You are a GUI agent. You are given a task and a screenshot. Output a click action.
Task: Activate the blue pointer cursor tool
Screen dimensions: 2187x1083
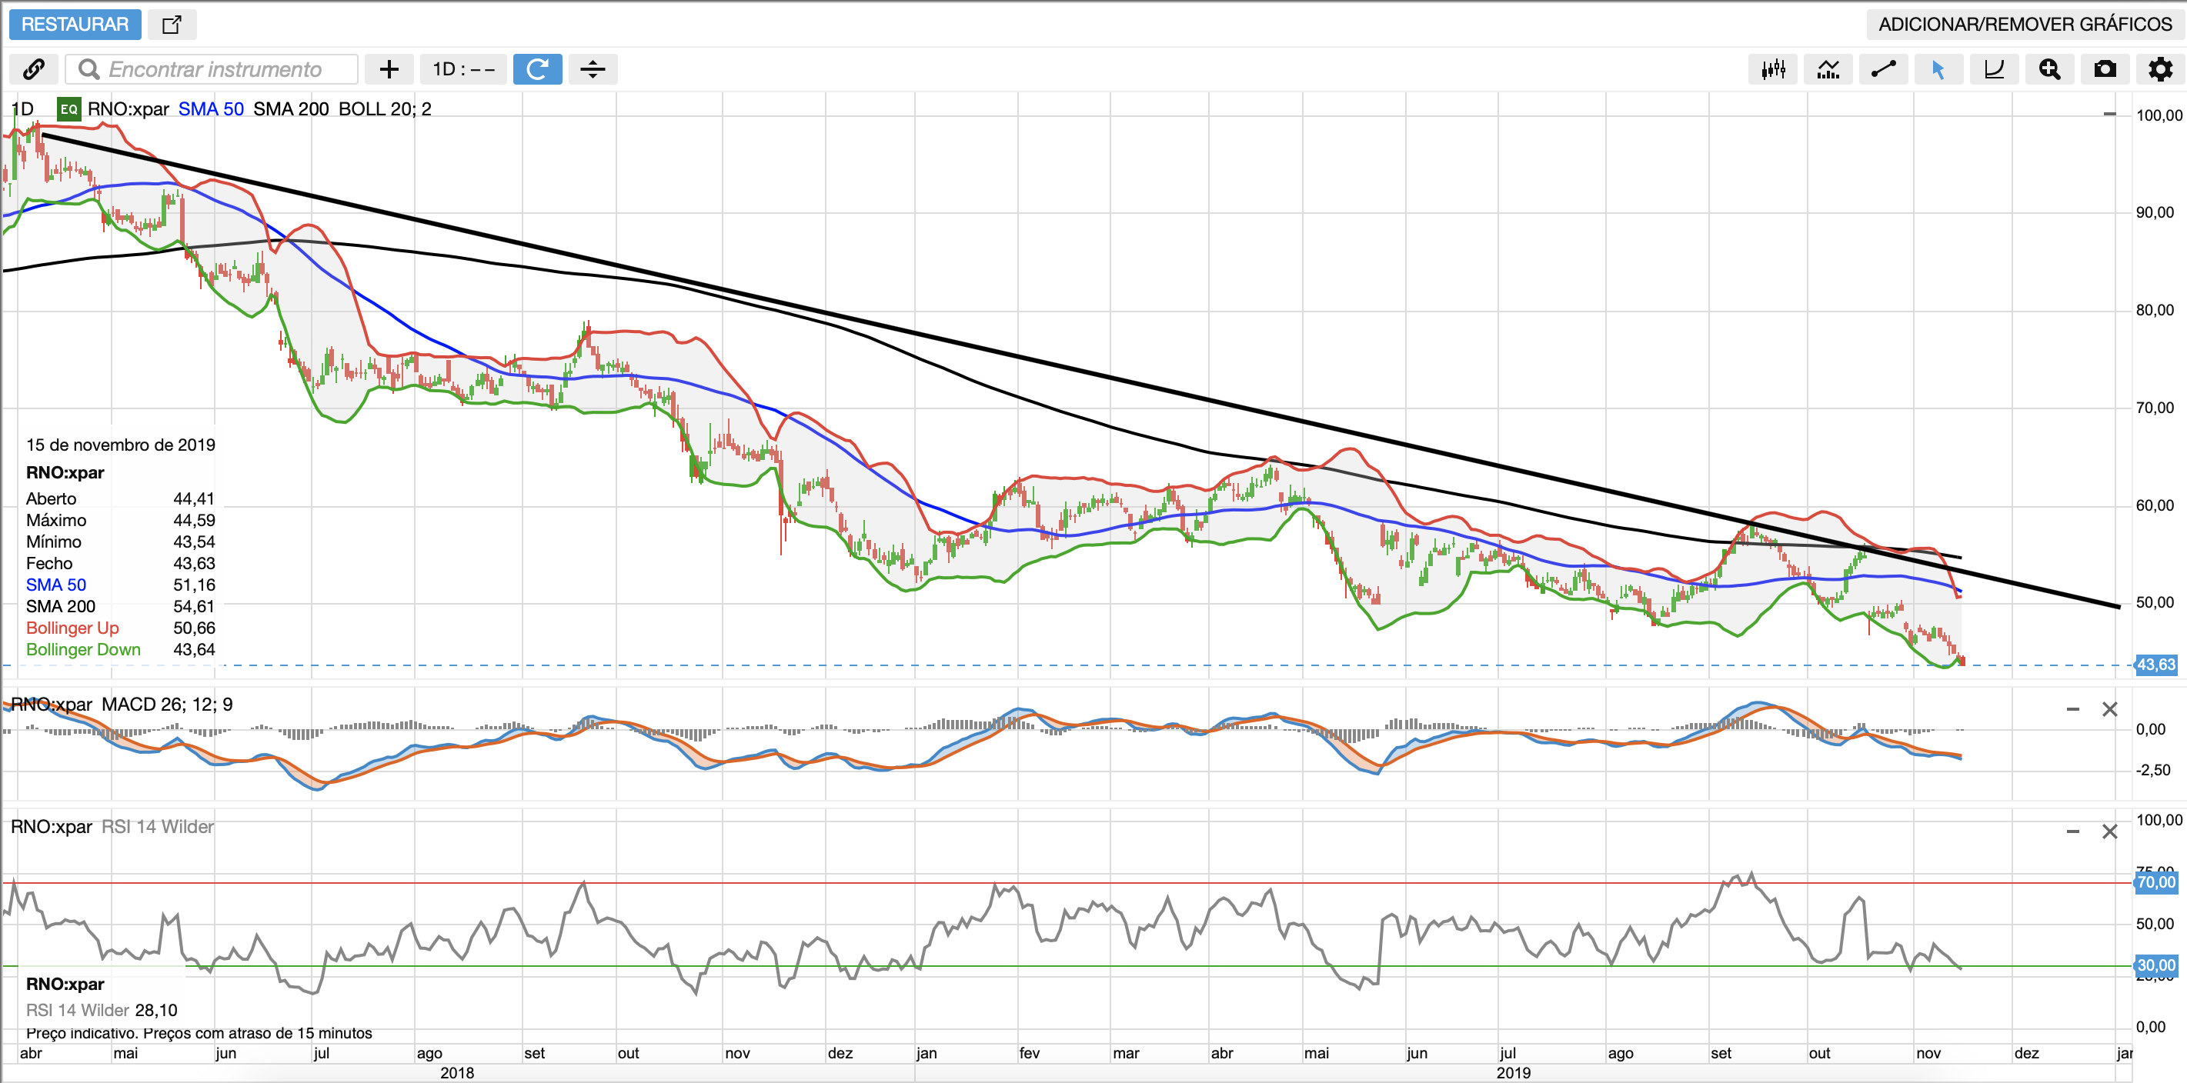1938,69
